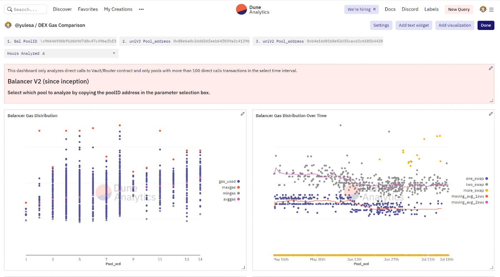The image size is (500, 277).
Task: Toggle more_swap legend series
Action: 476,190
